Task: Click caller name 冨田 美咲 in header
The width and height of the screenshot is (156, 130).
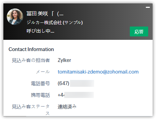Action: click(x=37, y=14)
